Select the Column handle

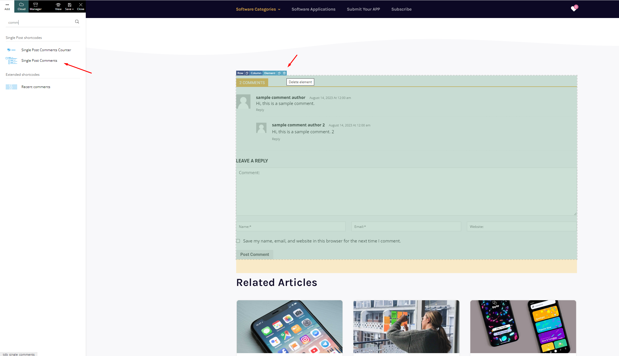[x=256, y=73]
